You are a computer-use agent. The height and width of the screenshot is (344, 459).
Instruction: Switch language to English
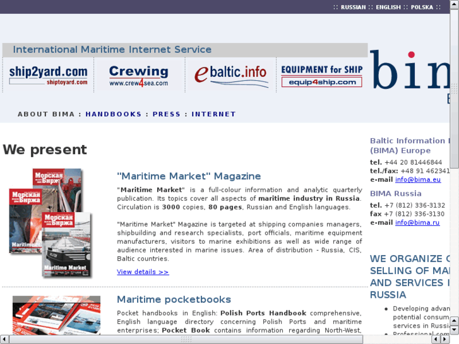(x=388, y=8)
